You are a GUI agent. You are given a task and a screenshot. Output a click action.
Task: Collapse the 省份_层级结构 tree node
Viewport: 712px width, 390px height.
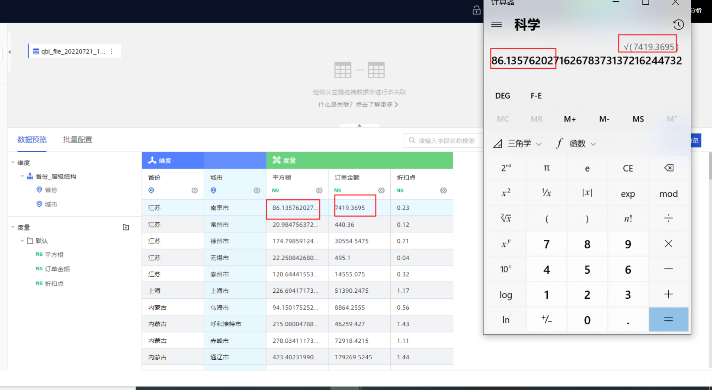[x=22, y=176]
